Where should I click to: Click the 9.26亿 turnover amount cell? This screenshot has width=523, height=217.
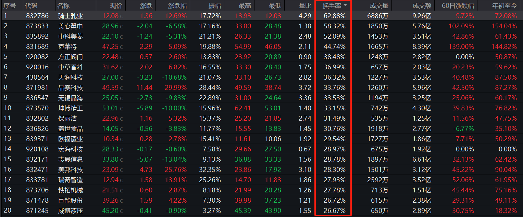click(423, 16)
